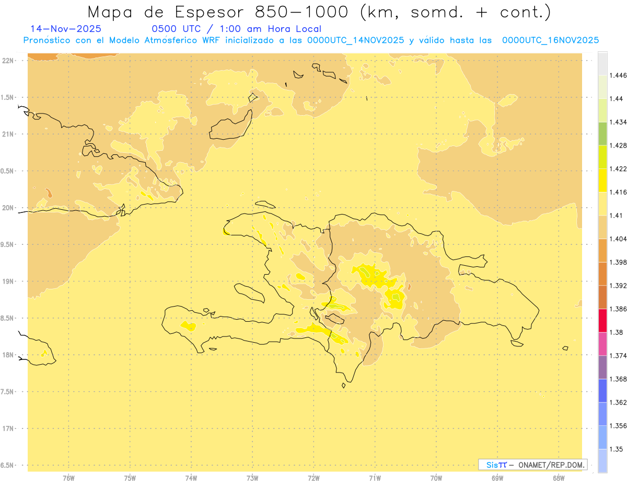Click the '18N' latitude label
This screenshot has width=627, height=485.
pyautogui.click(x=8, y=355)
